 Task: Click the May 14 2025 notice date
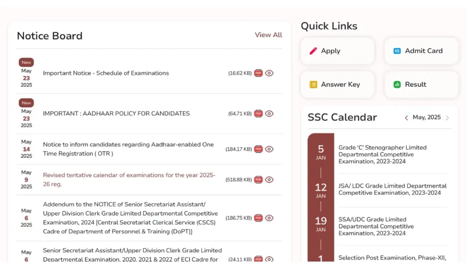tap(26, 149)
